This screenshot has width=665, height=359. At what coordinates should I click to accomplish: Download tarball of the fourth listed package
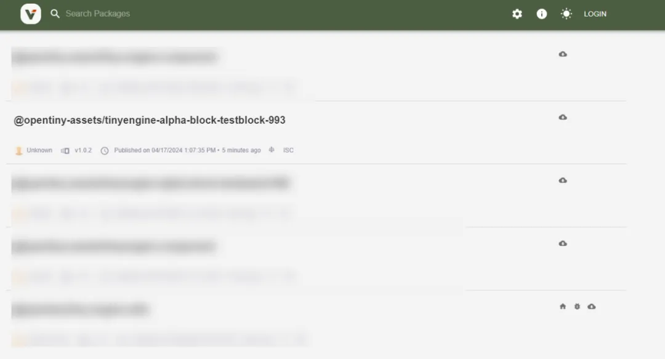(x=563, y=244)
